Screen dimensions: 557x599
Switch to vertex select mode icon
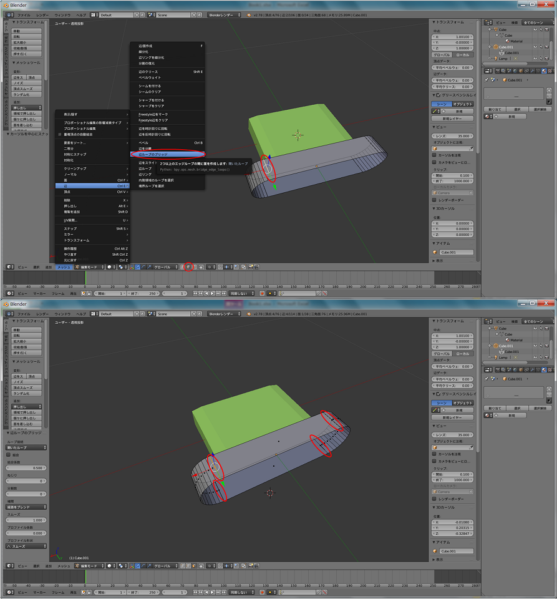point(182,266)
